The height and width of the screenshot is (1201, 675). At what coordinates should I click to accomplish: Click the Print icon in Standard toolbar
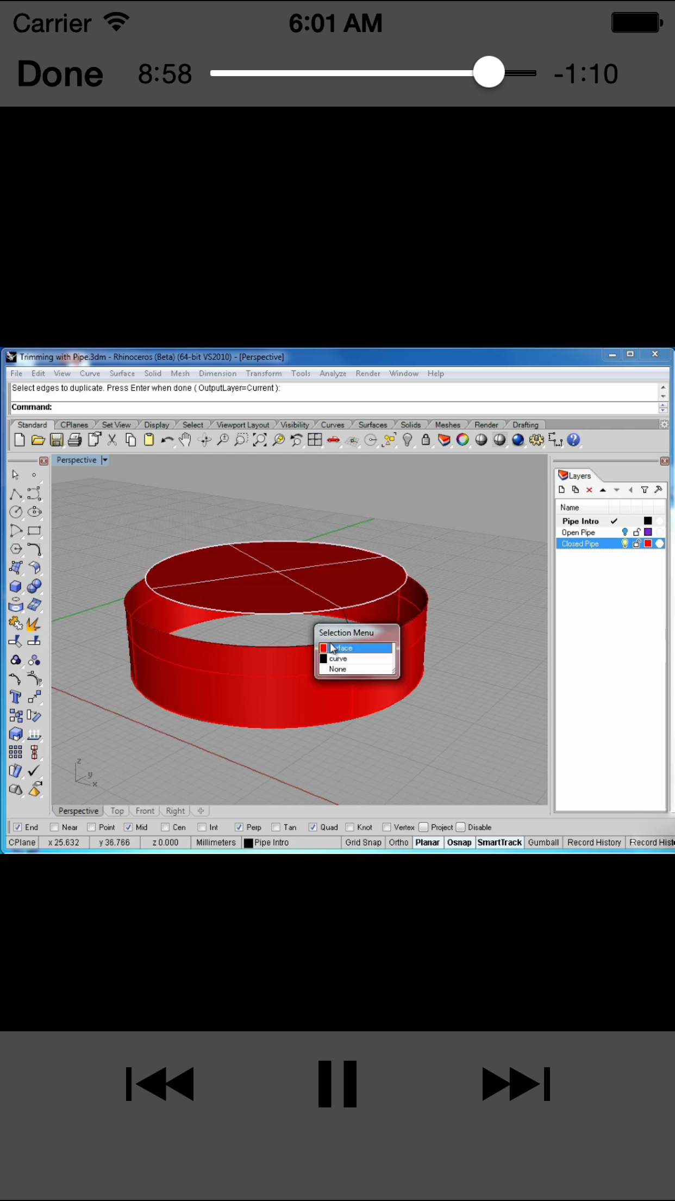click(75, 440)
